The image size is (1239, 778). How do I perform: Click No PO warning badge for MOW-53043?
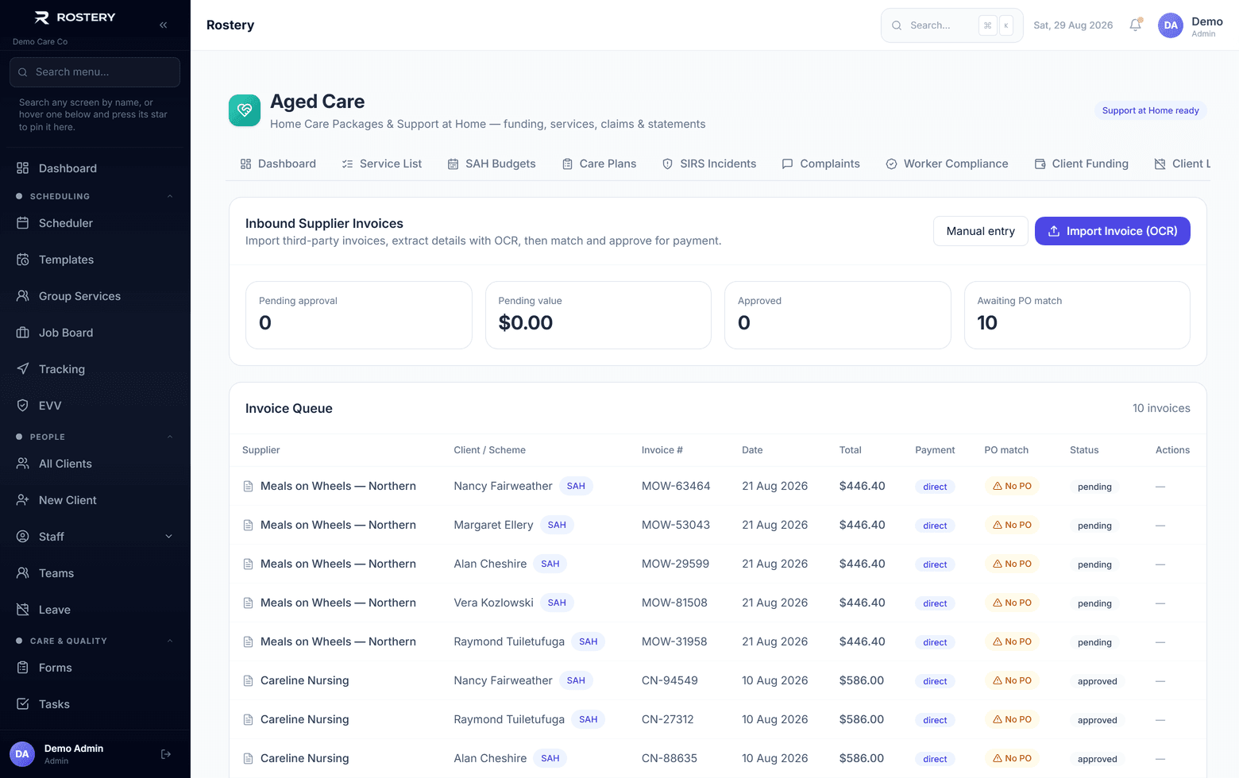coord(1012,525)
